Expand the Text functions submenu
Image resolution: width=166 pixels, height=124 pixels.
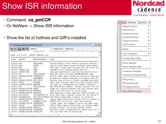(x=136, y=44)
